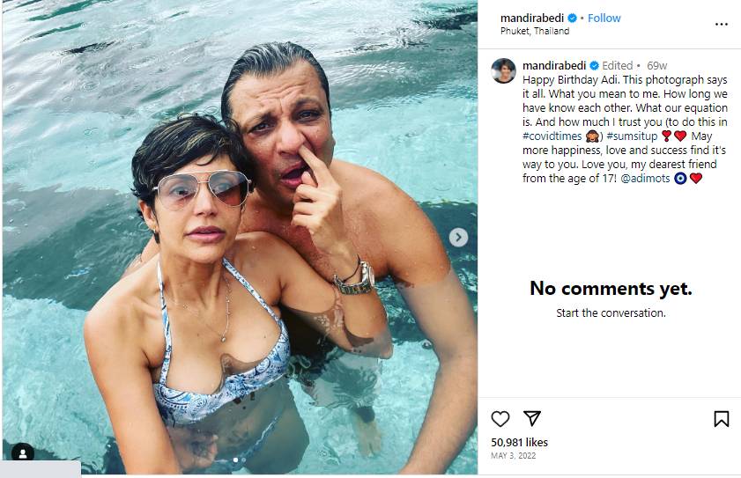Click the share paper plane icon
Viewport: 741px width, 478px height.
pos(532,419)
